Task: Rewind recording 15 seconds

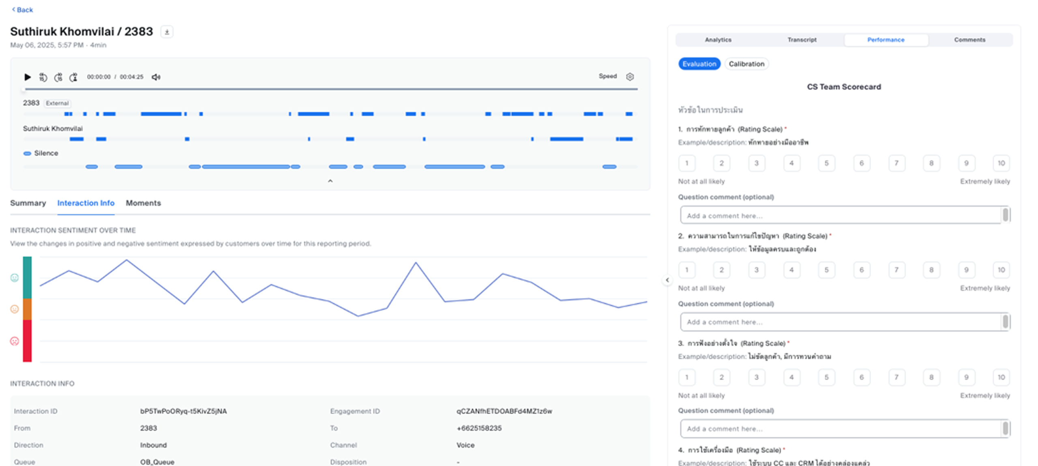Action: click(x=43, y=77)
